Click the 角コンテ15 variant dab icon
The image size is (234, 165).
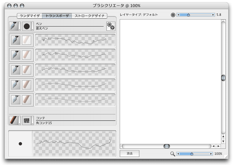pyautogui.click(x=27, y=120)
